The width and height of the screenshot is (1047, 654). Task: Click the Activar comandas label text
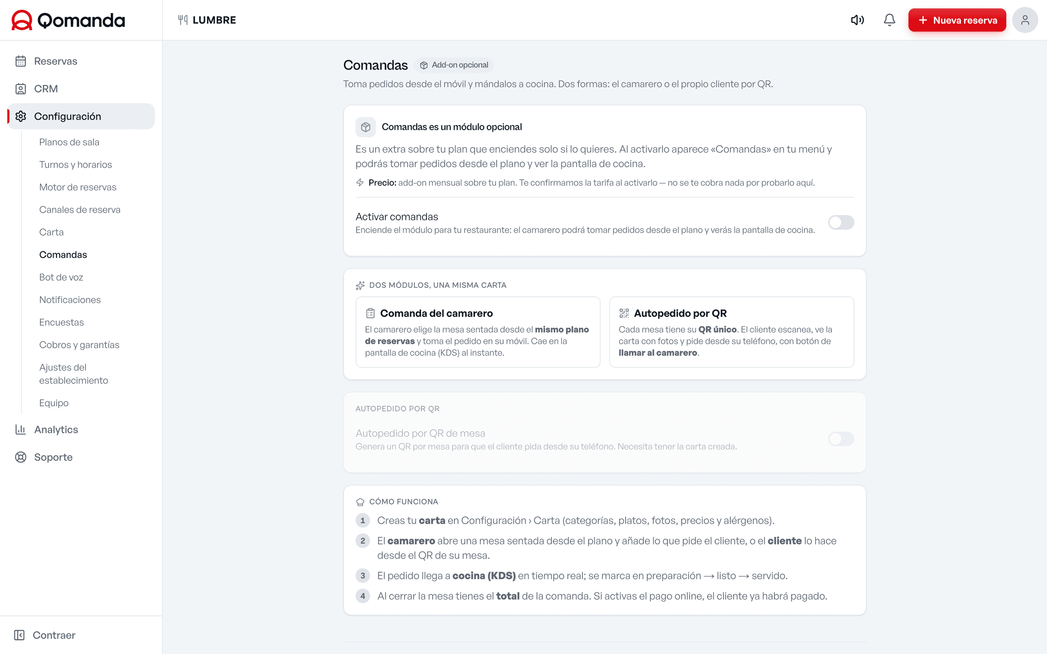tap(397, 217)
